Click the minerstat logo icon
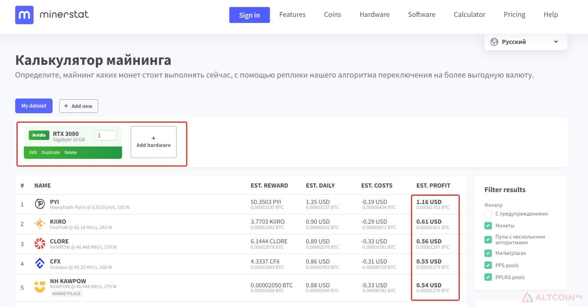The image size is (588, 307). [x=24, y=15]
